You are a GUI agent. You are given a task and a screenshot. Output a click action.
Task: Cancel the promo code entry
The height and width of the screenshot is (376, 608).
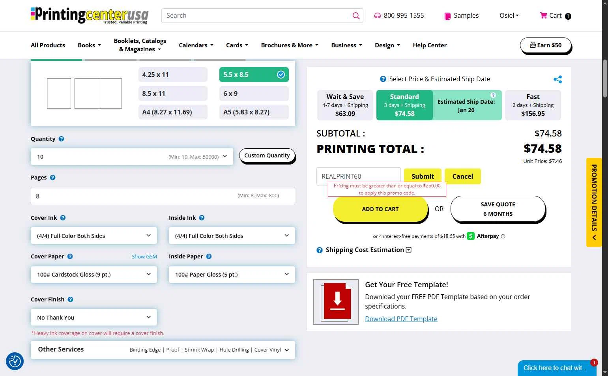(x=462, y=176)
